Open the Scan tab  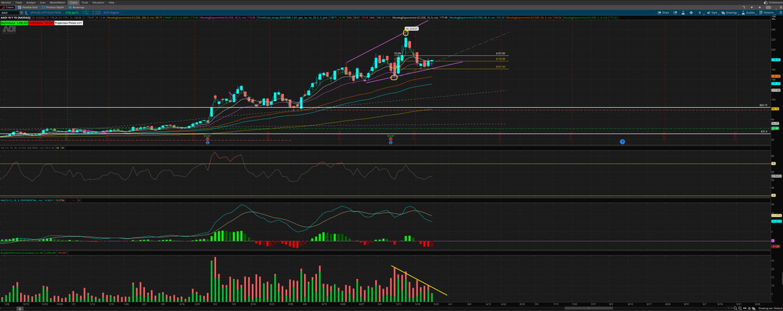pos(43,2)
